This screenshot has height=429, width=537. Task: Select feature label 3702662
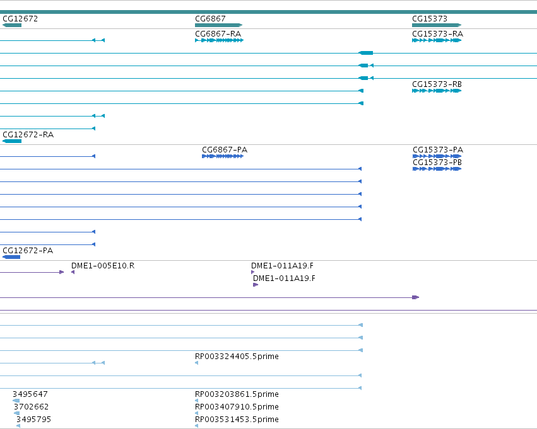31,407
